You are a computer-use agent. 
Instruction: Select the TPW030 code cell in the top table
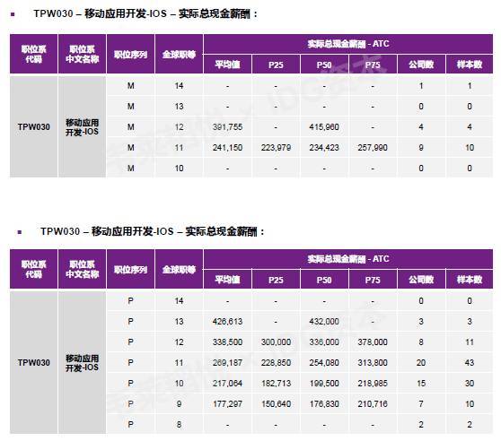point(34,126)
